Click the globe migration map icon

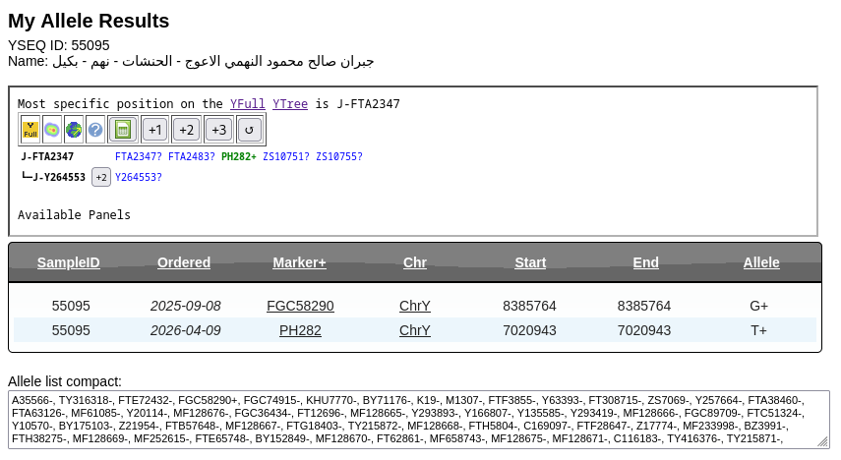click(x=74, y=130)
